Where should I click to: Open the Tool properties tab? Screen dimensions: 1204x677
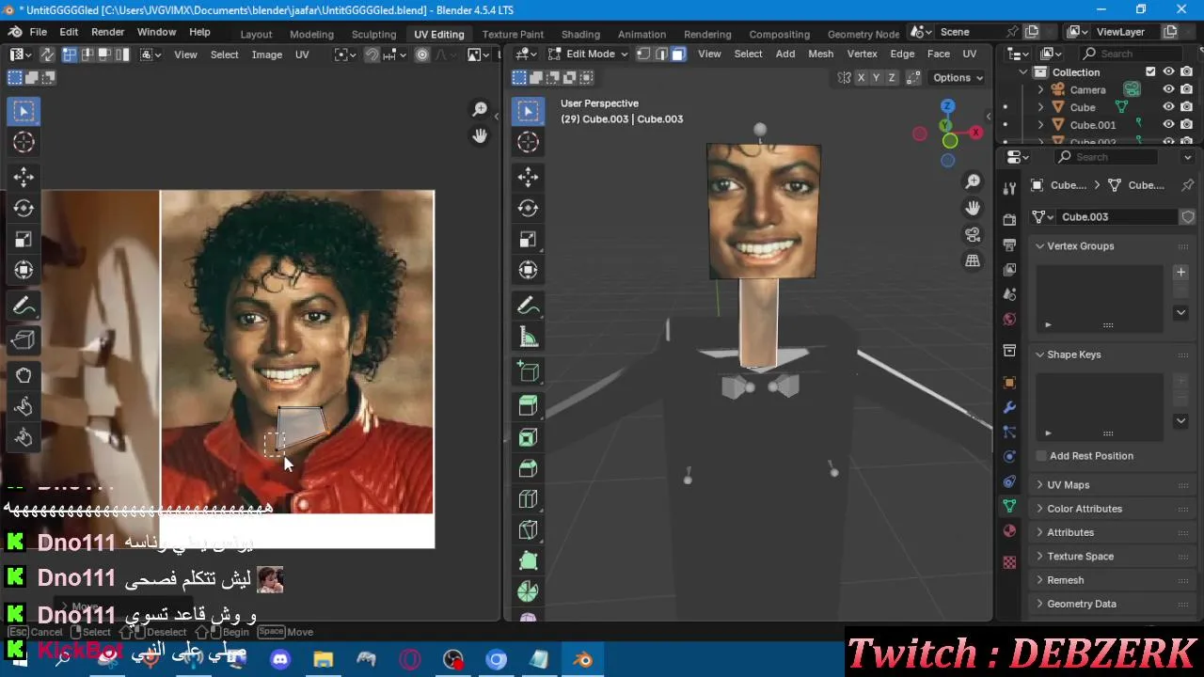click(1009, 187)
